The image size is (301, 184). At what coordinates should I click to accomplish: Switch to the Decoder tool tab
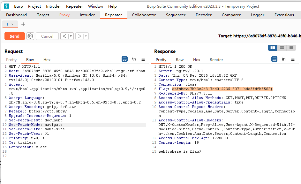point(204,15)
